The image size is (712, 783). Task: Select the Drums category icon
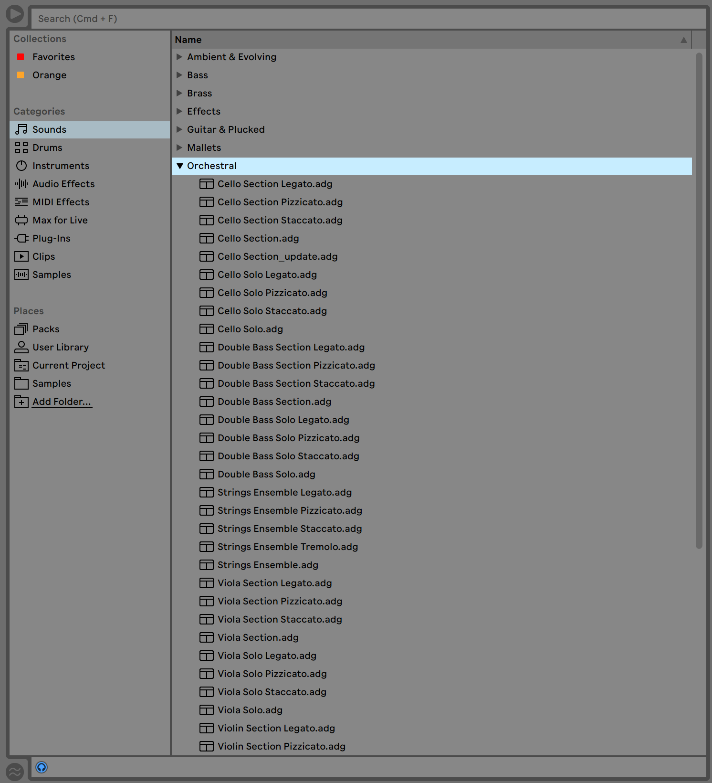(x=21, y=148)
